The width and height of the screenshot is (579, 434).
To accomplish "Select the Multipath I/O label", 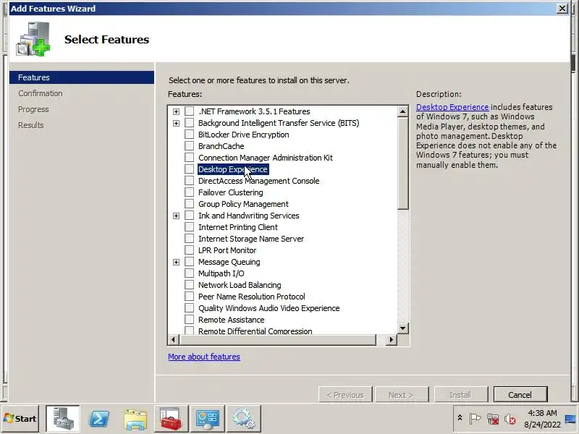I will (x=221, y=273).
